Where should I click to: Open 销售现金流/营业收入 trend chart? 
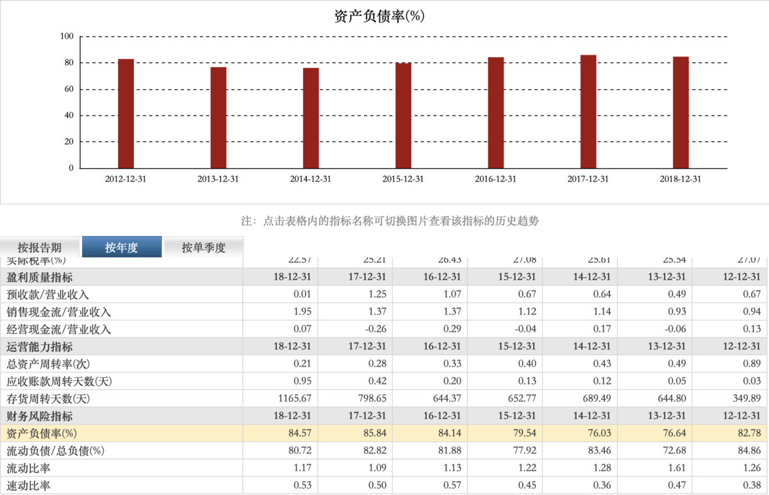click(x=59, y=312)
